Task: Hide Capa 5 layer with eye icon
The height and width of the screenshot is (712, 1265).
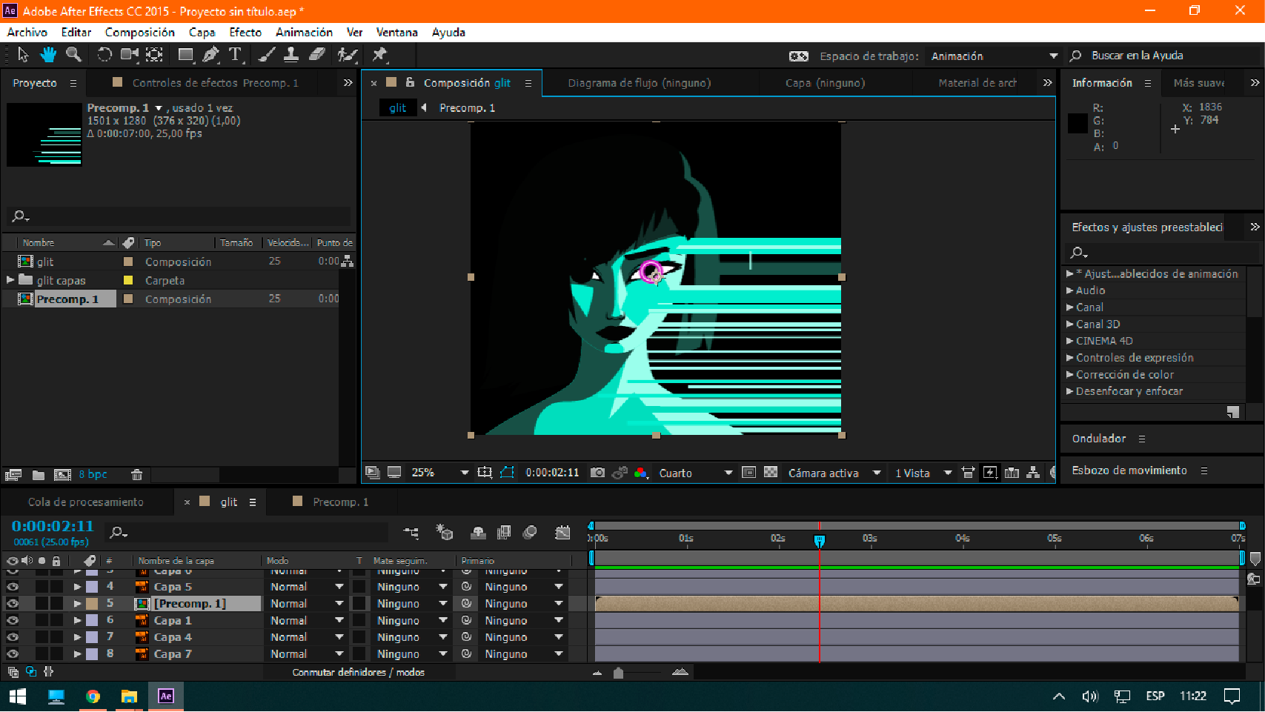Action: click(13, 587)
